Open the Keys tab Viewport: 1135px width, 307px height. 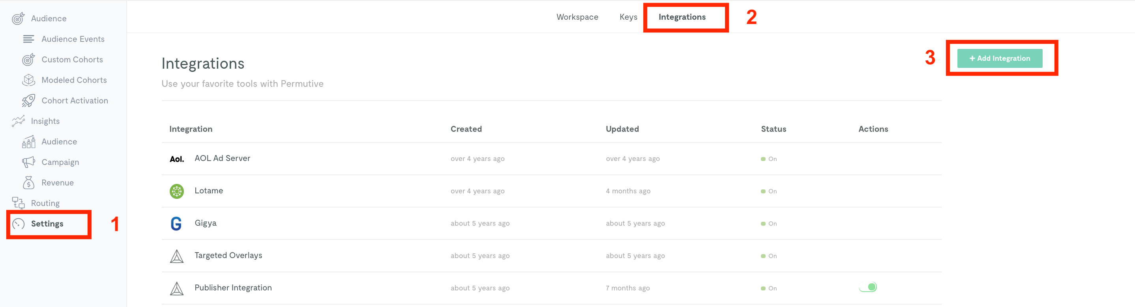tap(628, 17)
